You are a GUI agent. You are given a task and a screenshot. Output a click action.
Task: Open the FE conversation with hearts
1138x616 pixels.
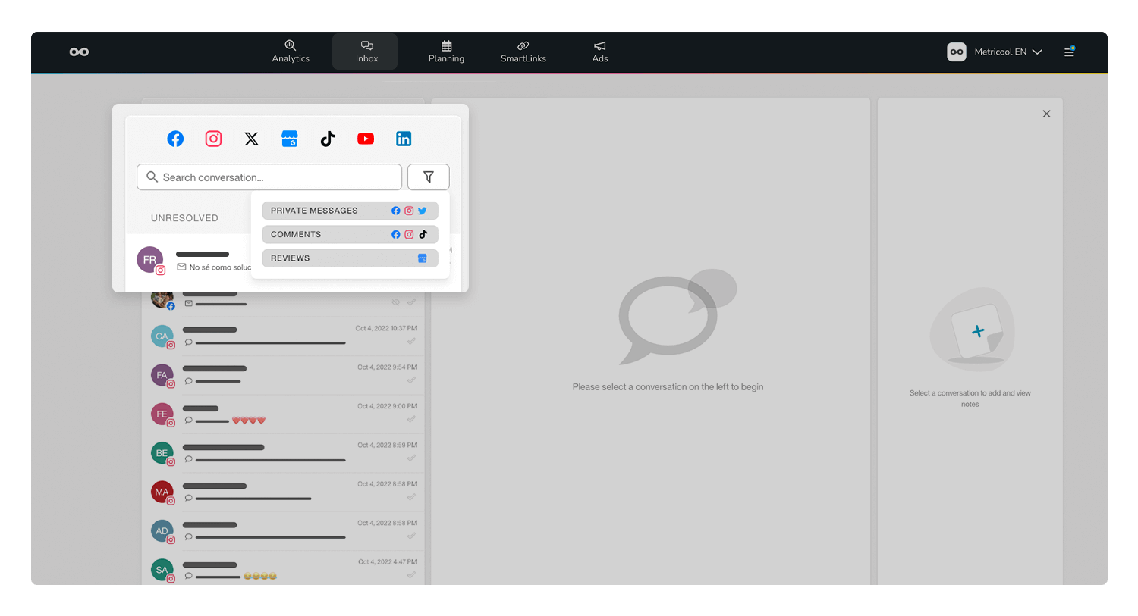coord(284,414)
